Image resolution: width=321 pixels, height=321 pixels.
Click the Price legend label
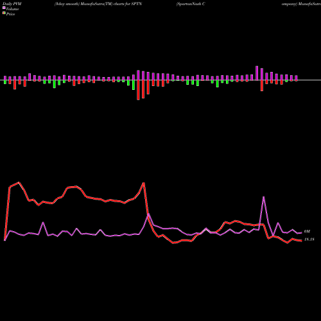(x=10, y=14)
